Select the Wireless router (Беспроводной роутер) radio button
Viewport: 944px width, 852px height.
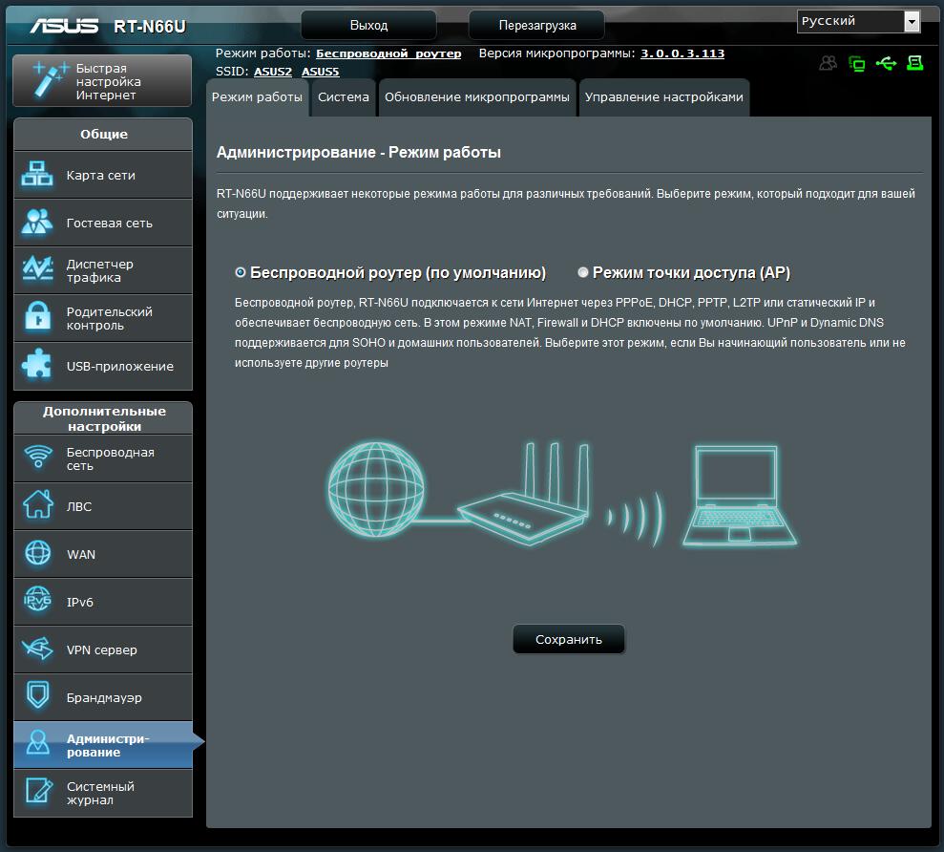pos(241,272)
